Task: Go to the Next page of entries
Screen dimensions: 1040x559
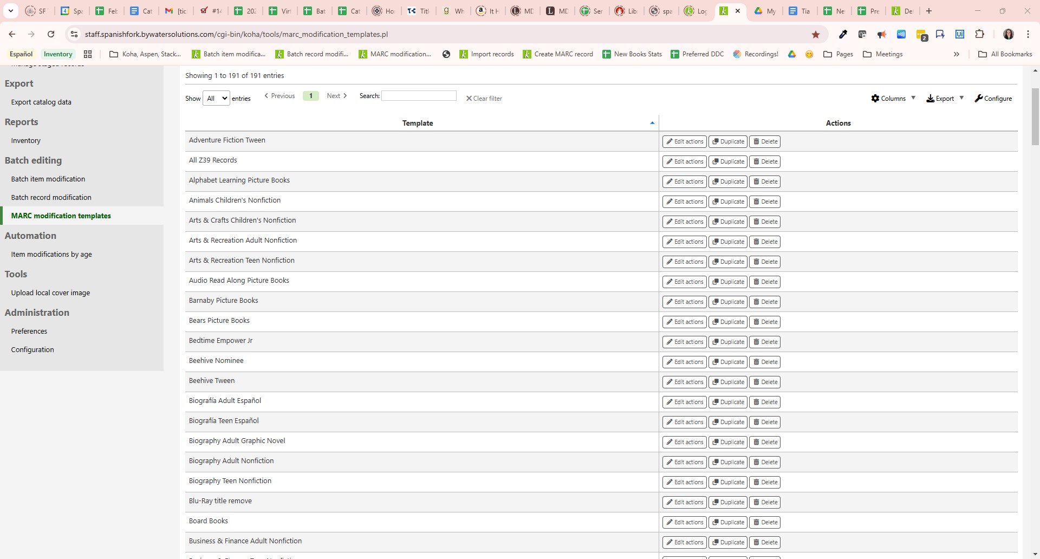Action: pos(336,96)
